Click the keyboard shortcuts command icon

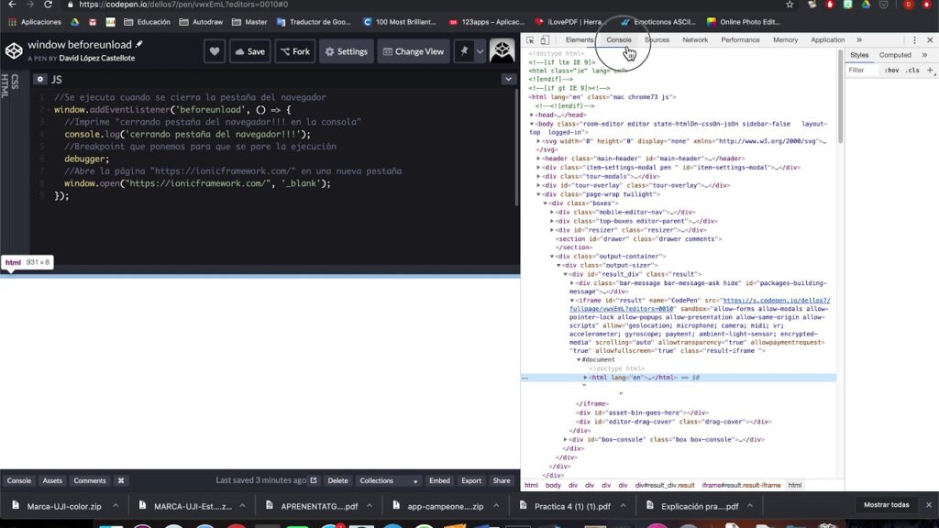pos(120,480)
